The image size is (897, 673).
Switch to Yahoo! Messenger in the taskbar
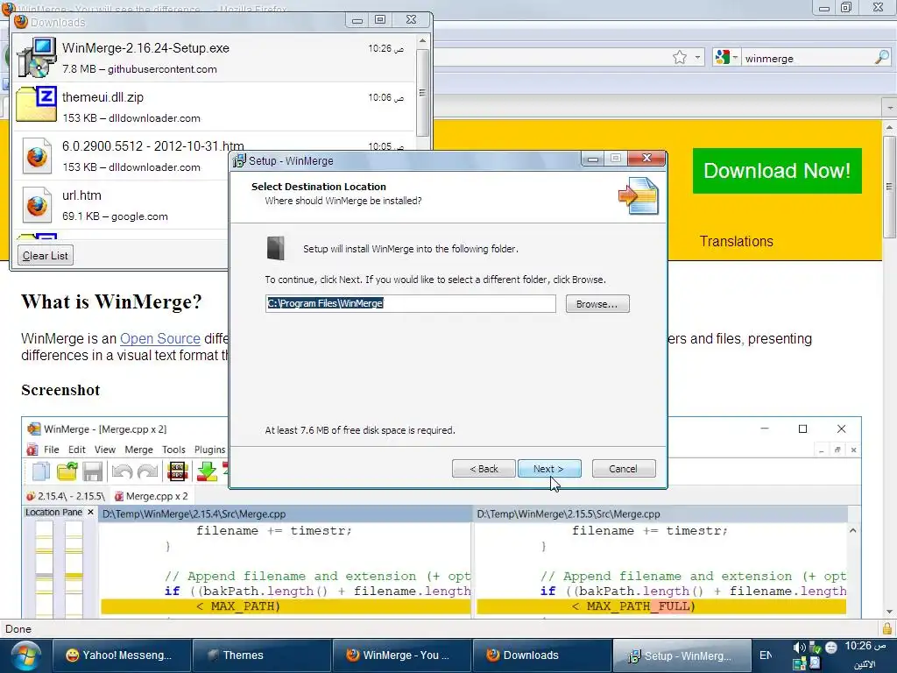click(x=121, y=655)
